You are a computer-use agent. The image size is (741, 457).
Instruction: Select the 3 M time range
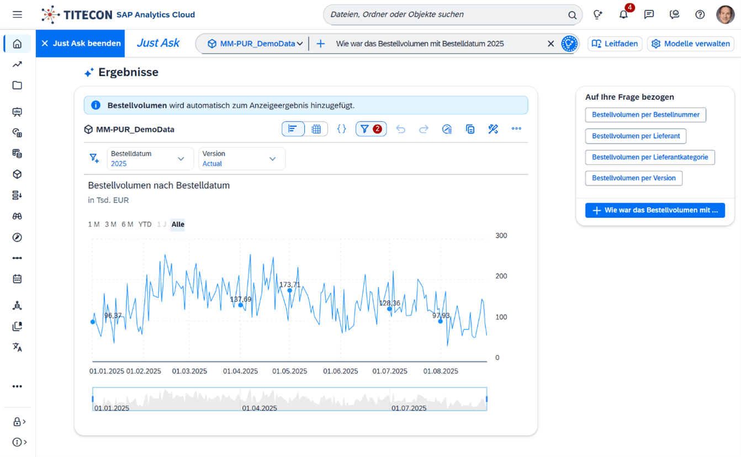pyautogui.click(x=110, y=224)
